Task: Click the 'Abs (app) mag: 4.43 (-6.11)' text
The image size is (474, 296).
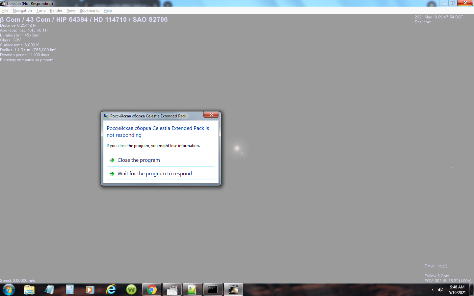Action: coord(24,30)
